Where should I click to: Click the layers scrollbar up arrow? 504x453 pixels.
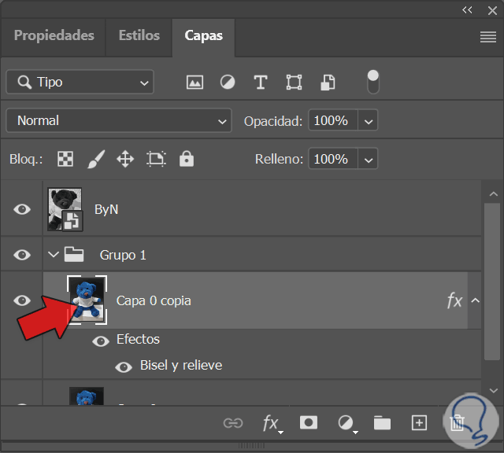[494, 193]
